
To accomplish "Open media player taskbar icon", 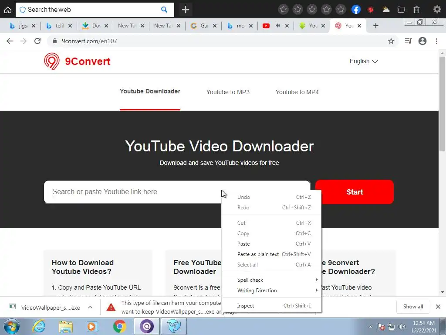I will click(92, 326).
